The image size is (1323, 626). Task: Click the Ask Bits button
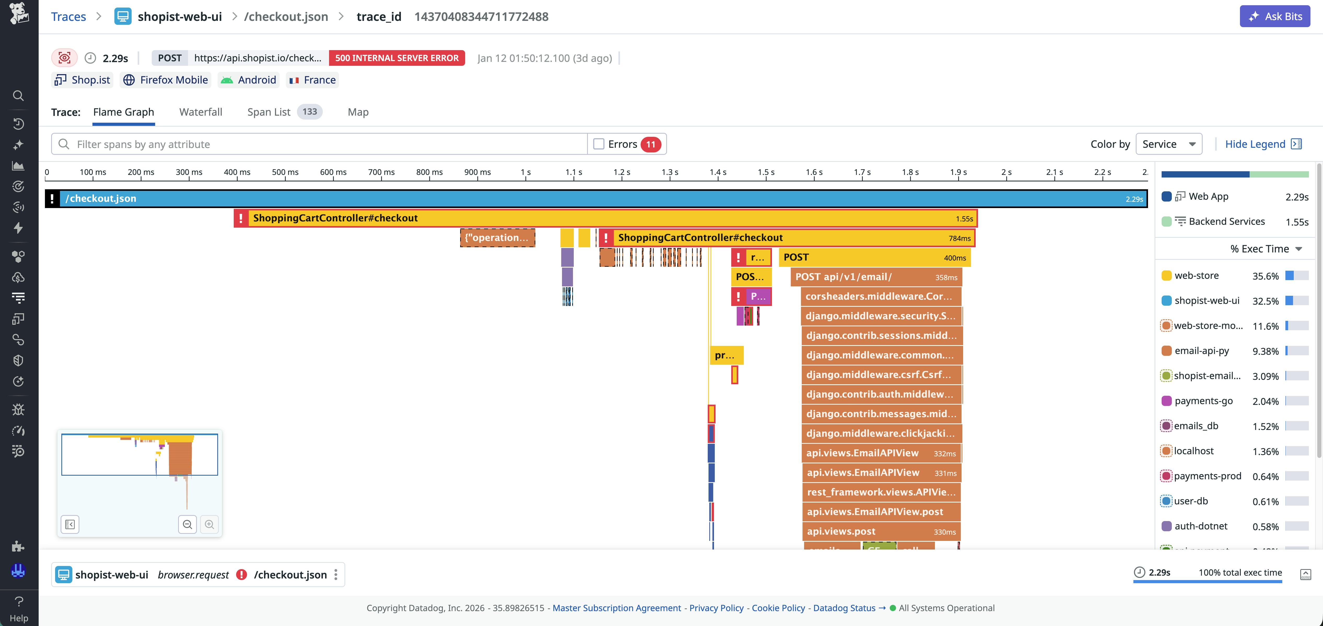tap(1275, 16)
